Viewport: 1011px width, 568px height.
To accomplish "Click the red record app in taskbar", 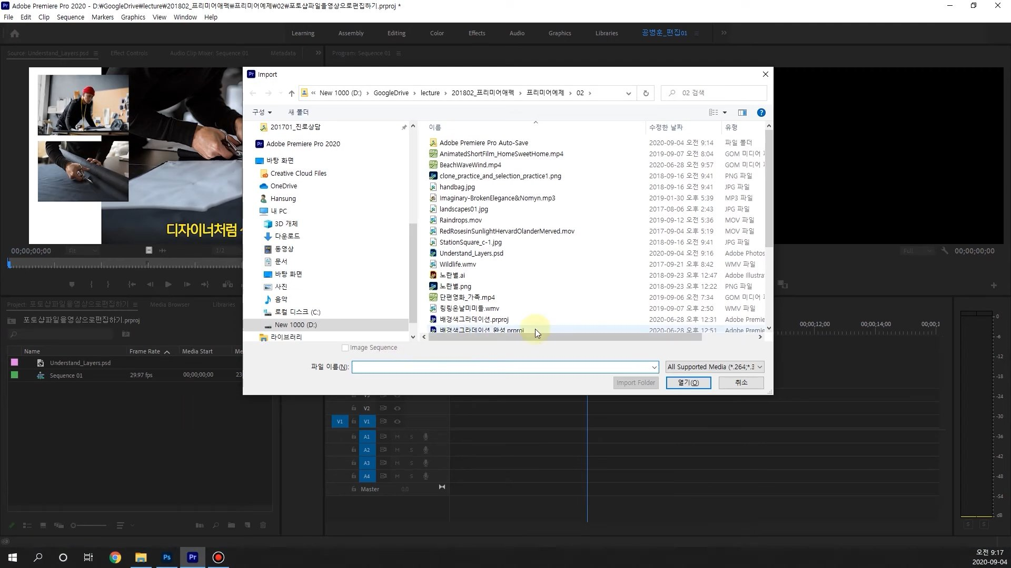I will [x=219, y=557].
